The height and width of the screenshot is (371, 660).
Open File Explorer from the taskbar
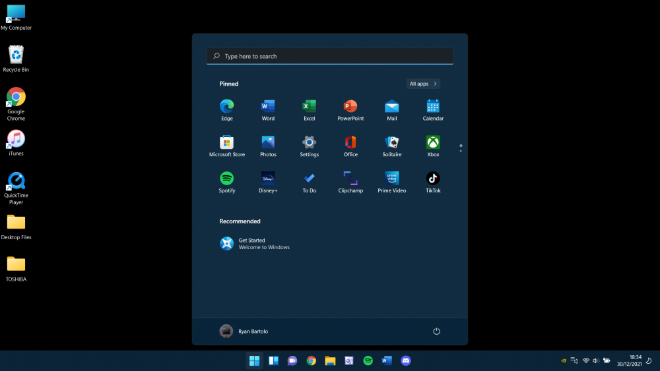(x=330, y=360)
